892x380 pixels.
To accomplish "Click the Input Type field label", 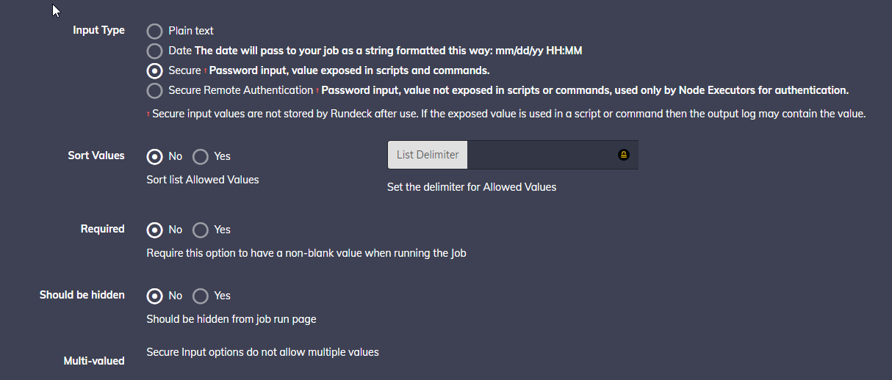I will pos(98,30).
